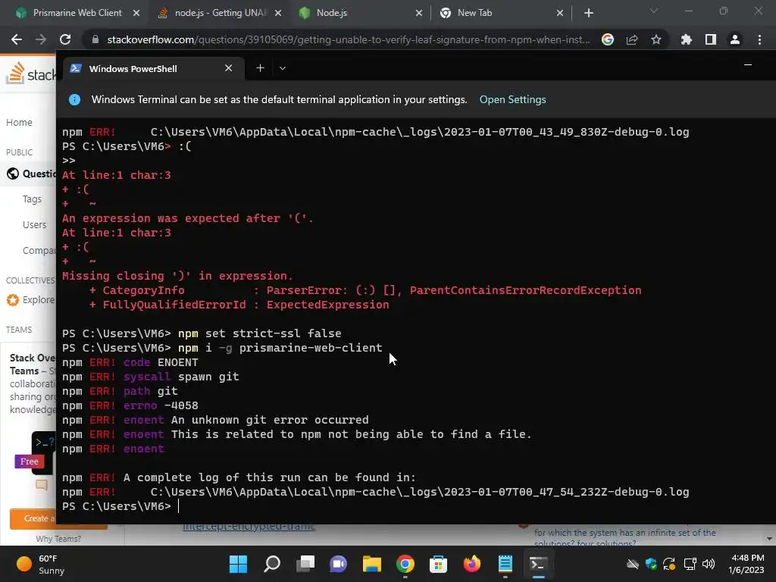The width and height of the screenshot is (776, 582).
Task: Open Chrome extensions puzzle icon
Action: [x=687, y=39]
